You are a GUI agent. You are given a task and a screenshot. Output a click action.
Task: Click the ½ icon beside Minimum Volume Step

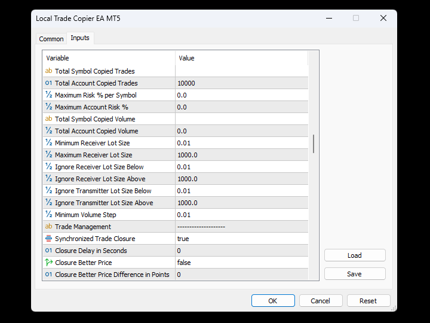pyautogui.click(x=48, y=214)
